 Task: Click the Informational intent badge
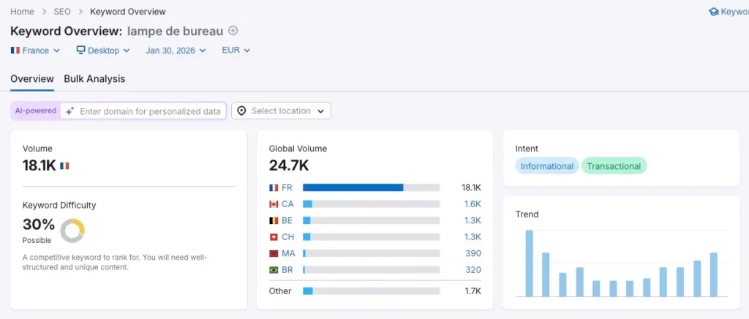click(547, 166)
